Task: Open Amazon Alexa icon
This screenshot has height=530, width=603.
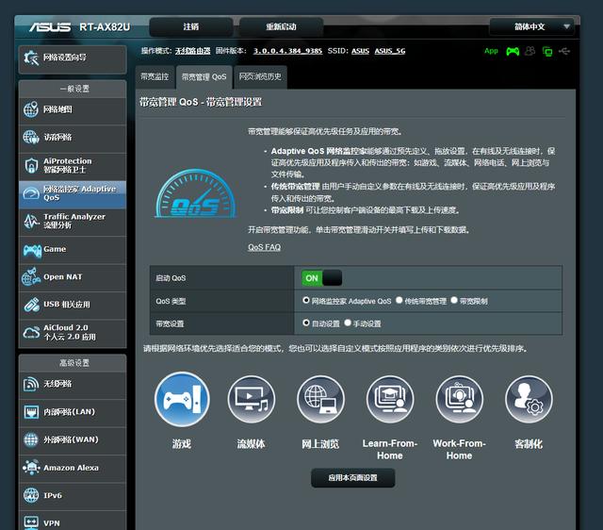Action: [x=31, y=467]
